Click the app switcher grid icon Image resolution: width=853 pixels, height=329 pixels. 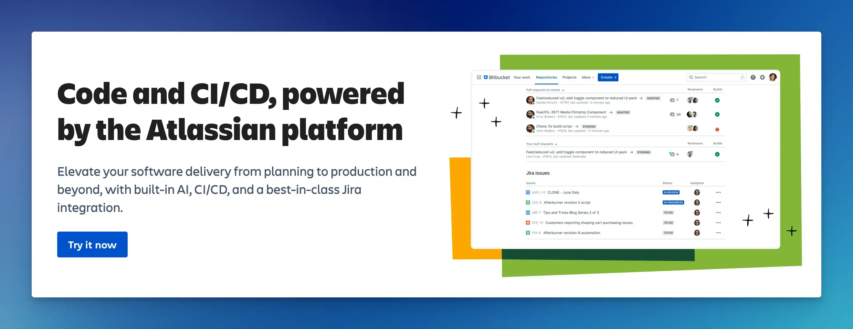479,77
